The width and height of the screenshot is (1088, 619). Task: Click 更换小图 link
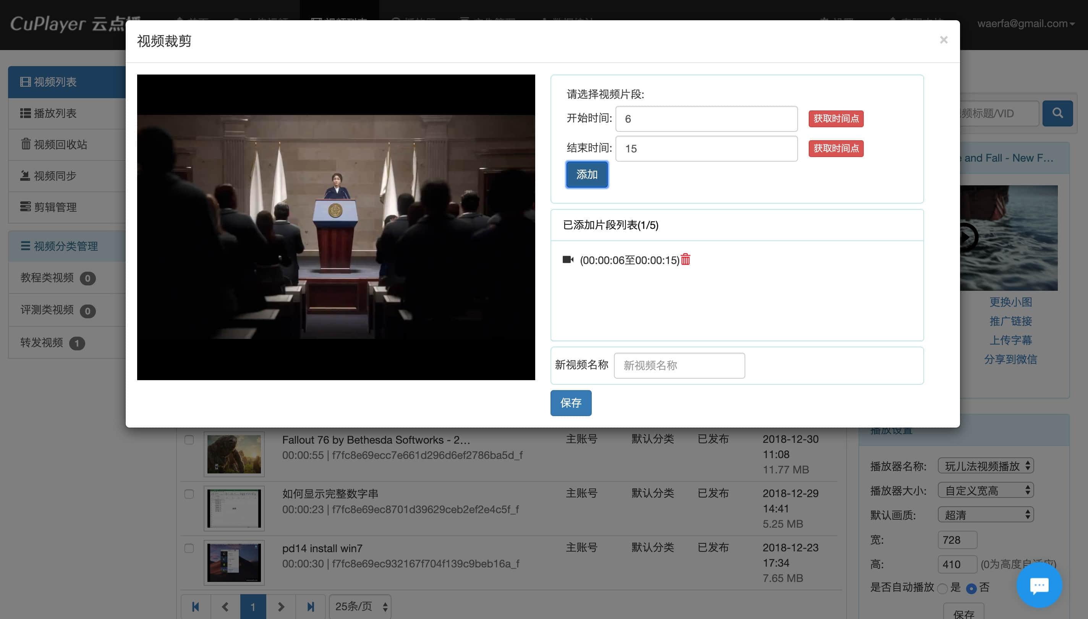[x=1011, y=302]
